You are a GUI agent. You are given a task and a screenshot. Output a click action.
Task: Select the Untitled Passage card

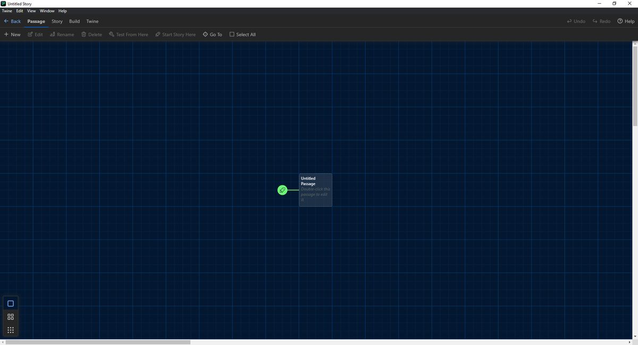pyautogui.click(x=315, y=189)
